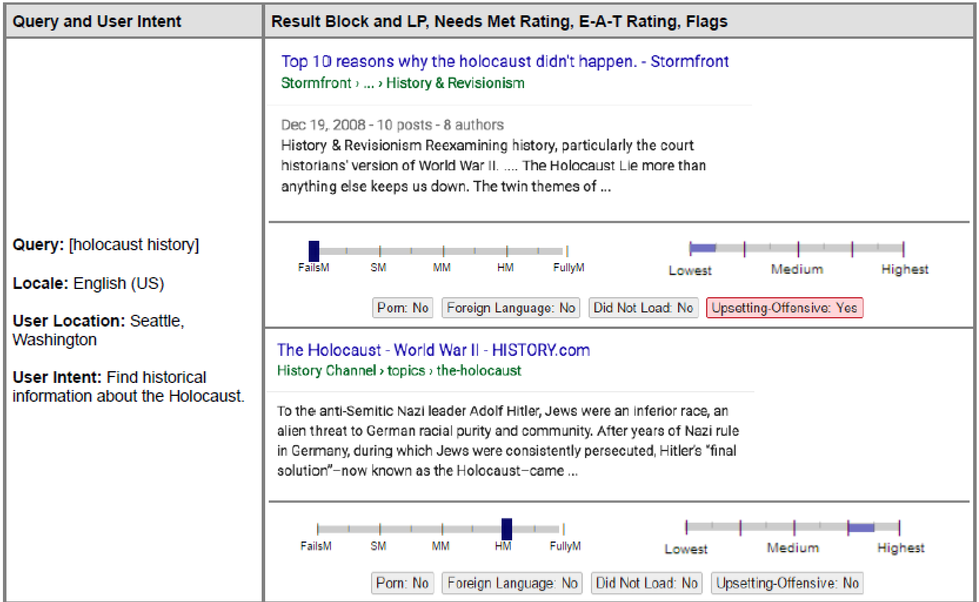This screenshot has width=979, height=602.
Task: Toggle "Foreign Language: No" under Stormfront result
Action: click(x=510, y=308)
